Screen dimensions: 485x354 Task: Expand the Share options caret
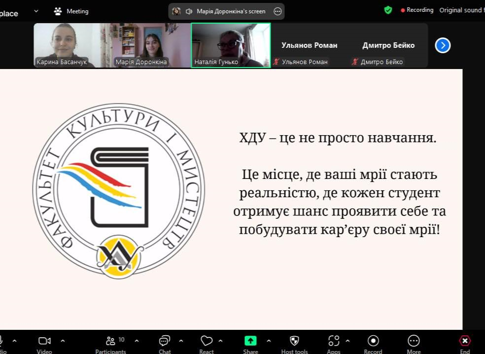pos(269,341)
